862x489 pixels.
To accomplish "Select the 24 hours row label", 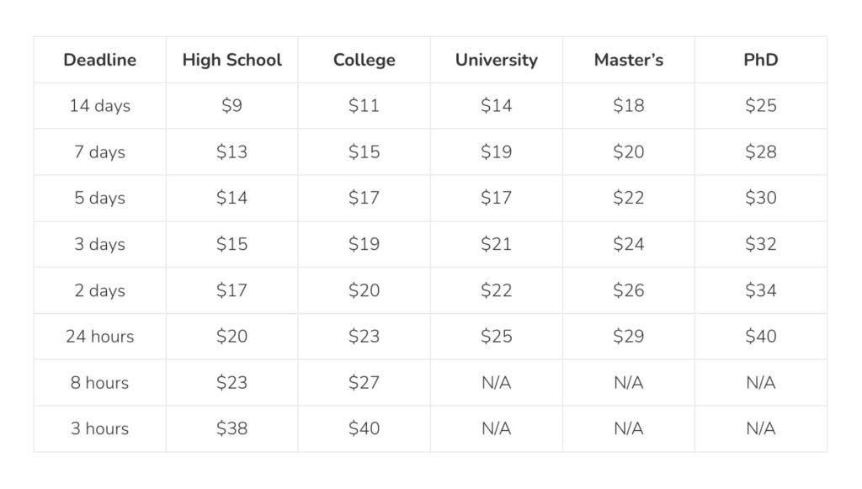I will (99, 337).
